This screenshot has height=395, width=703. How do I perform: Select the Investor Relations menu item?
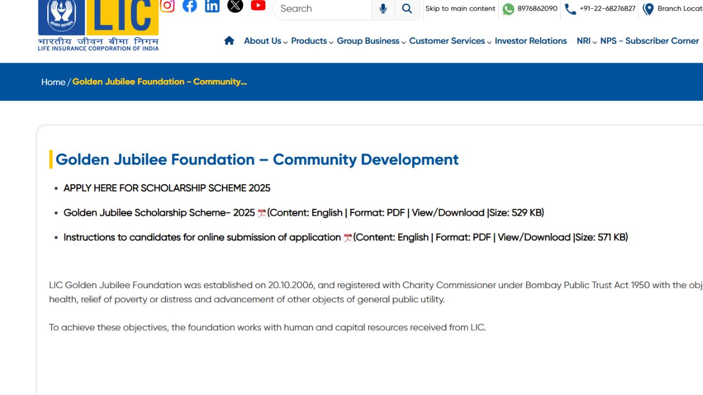coord(531,41)
